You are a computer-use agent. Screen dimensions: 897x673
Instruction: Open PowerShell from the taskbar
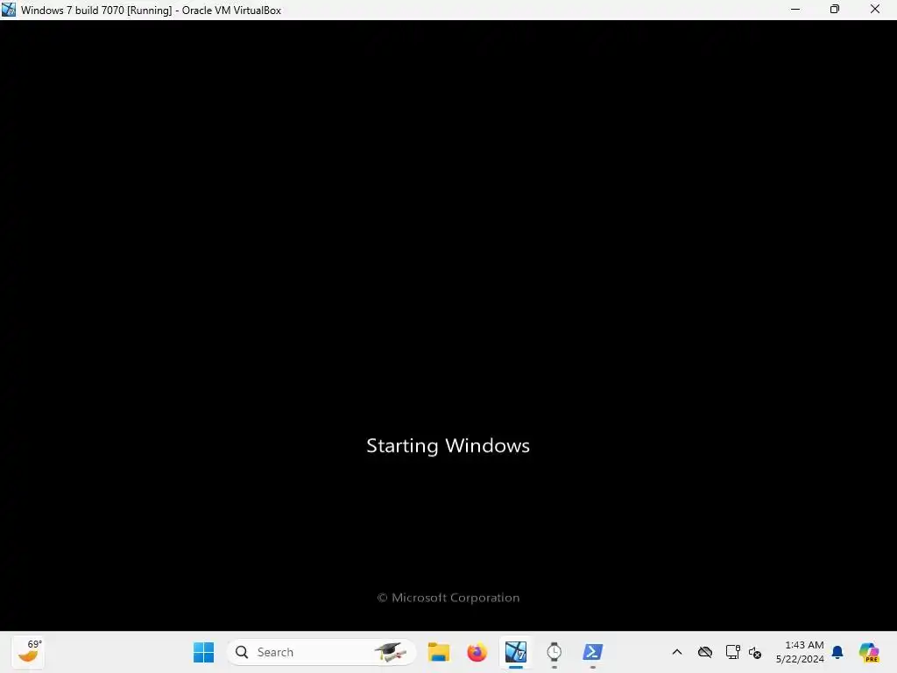point(592,652)
